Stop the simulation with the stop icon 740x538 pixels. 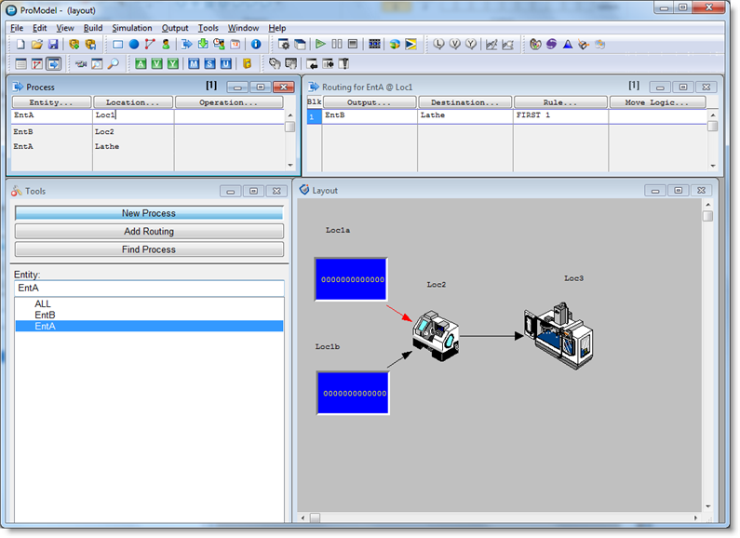[353, 45]
